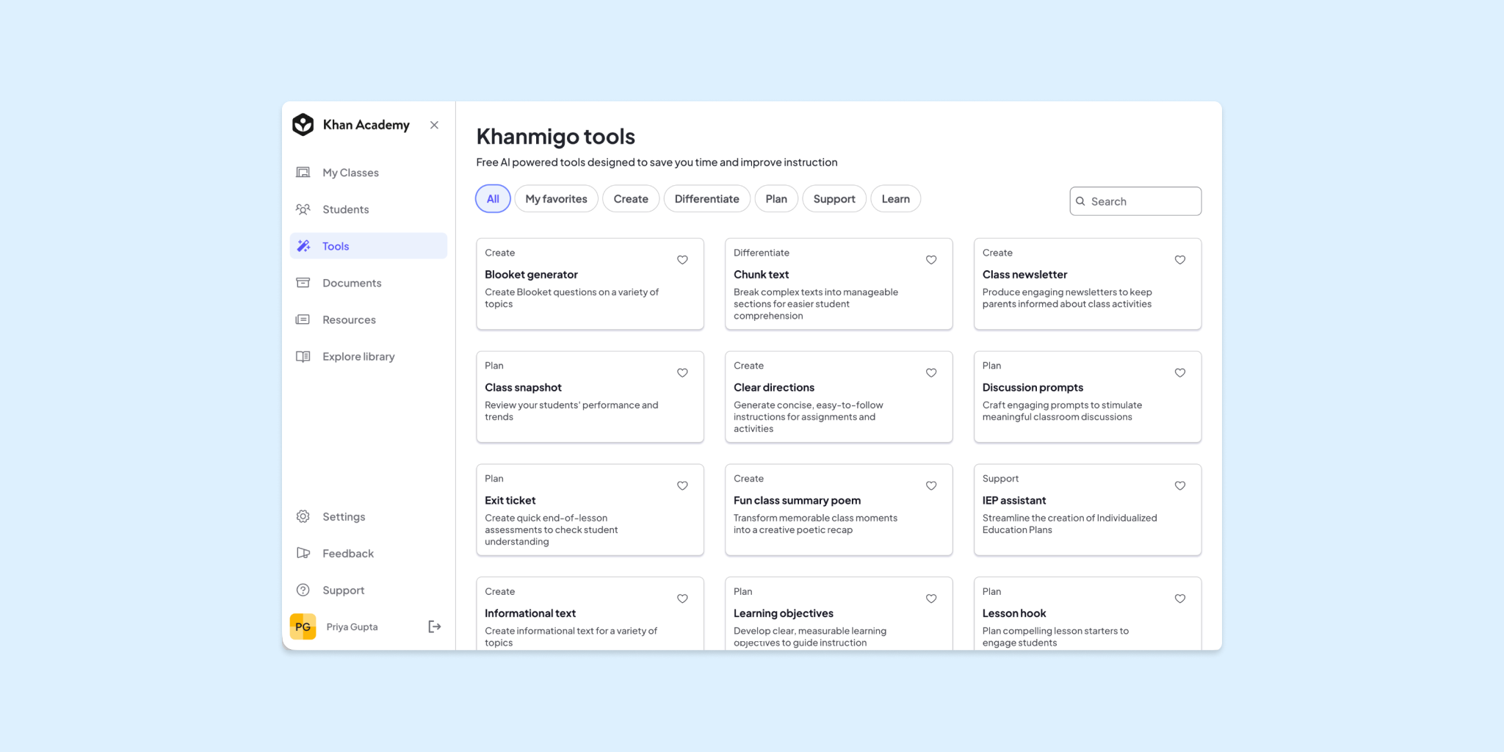Image resolution: width=1504 pixels, height=752 pixels.
Task: Open Support link in sidebar
Action: 369,590
